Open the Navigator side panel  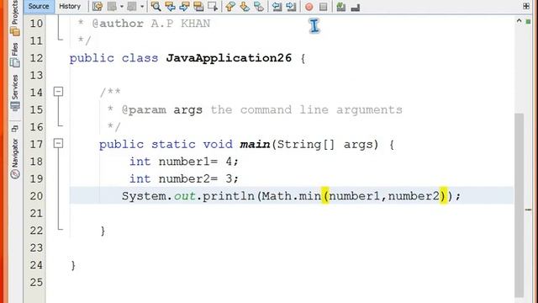15,158
